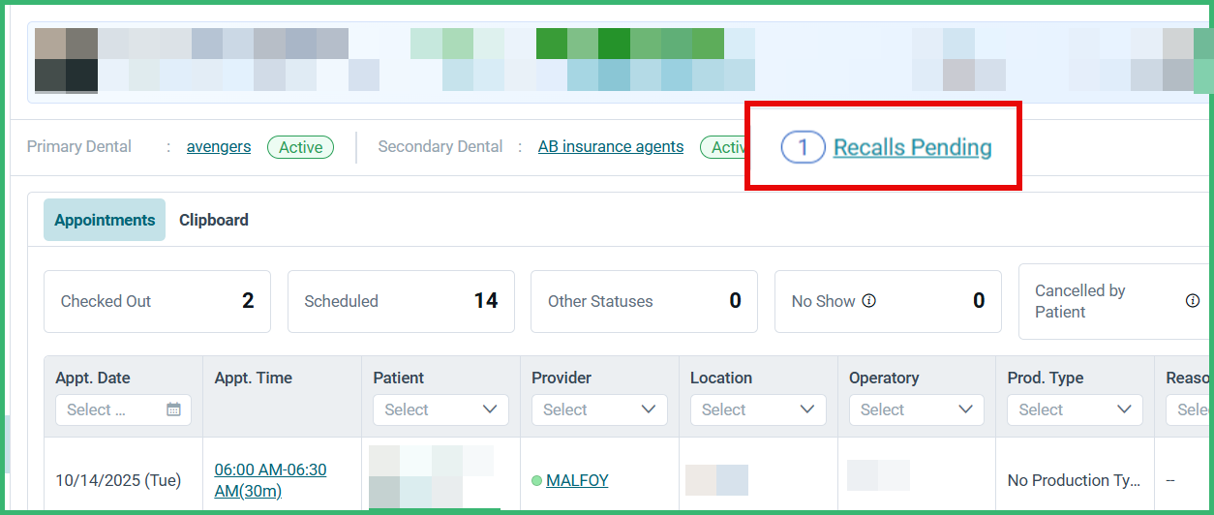Click the MALFOY provider link
The image size is (1214, 515).
pos(577,480)
